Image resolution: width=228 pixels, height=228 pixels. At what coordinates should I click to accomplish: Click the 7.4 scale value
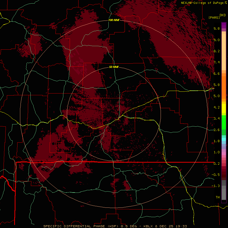point(217,62)
